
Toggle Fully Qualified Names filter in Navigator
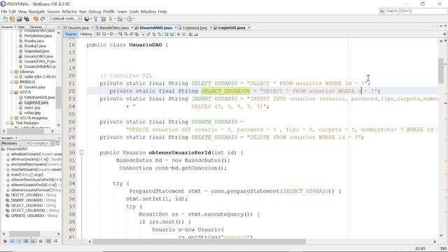pos(41,241)
